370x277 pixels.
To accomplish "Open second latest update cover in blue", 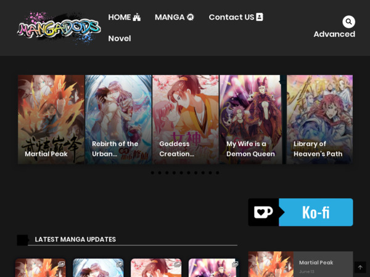I will tap(98, 268).
